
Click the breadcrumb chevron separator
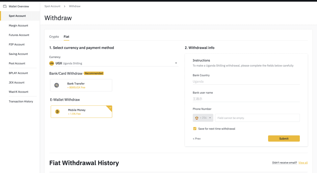(x=64, y=6)
